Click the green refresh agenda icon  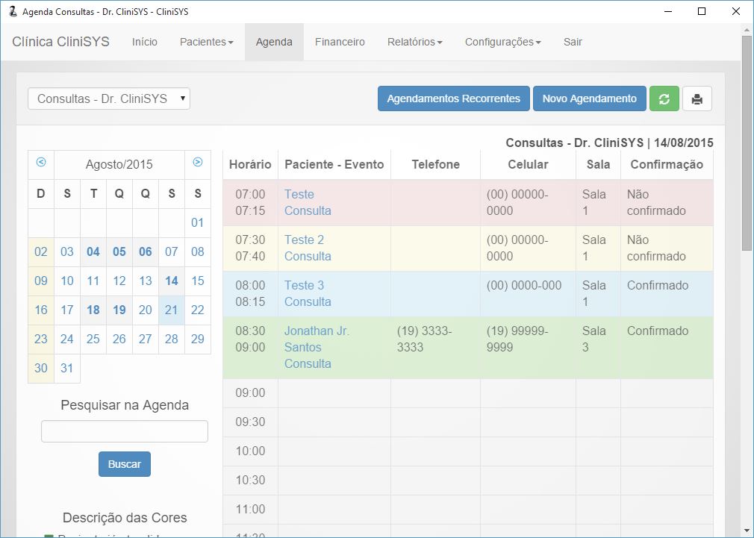(664, 98)
